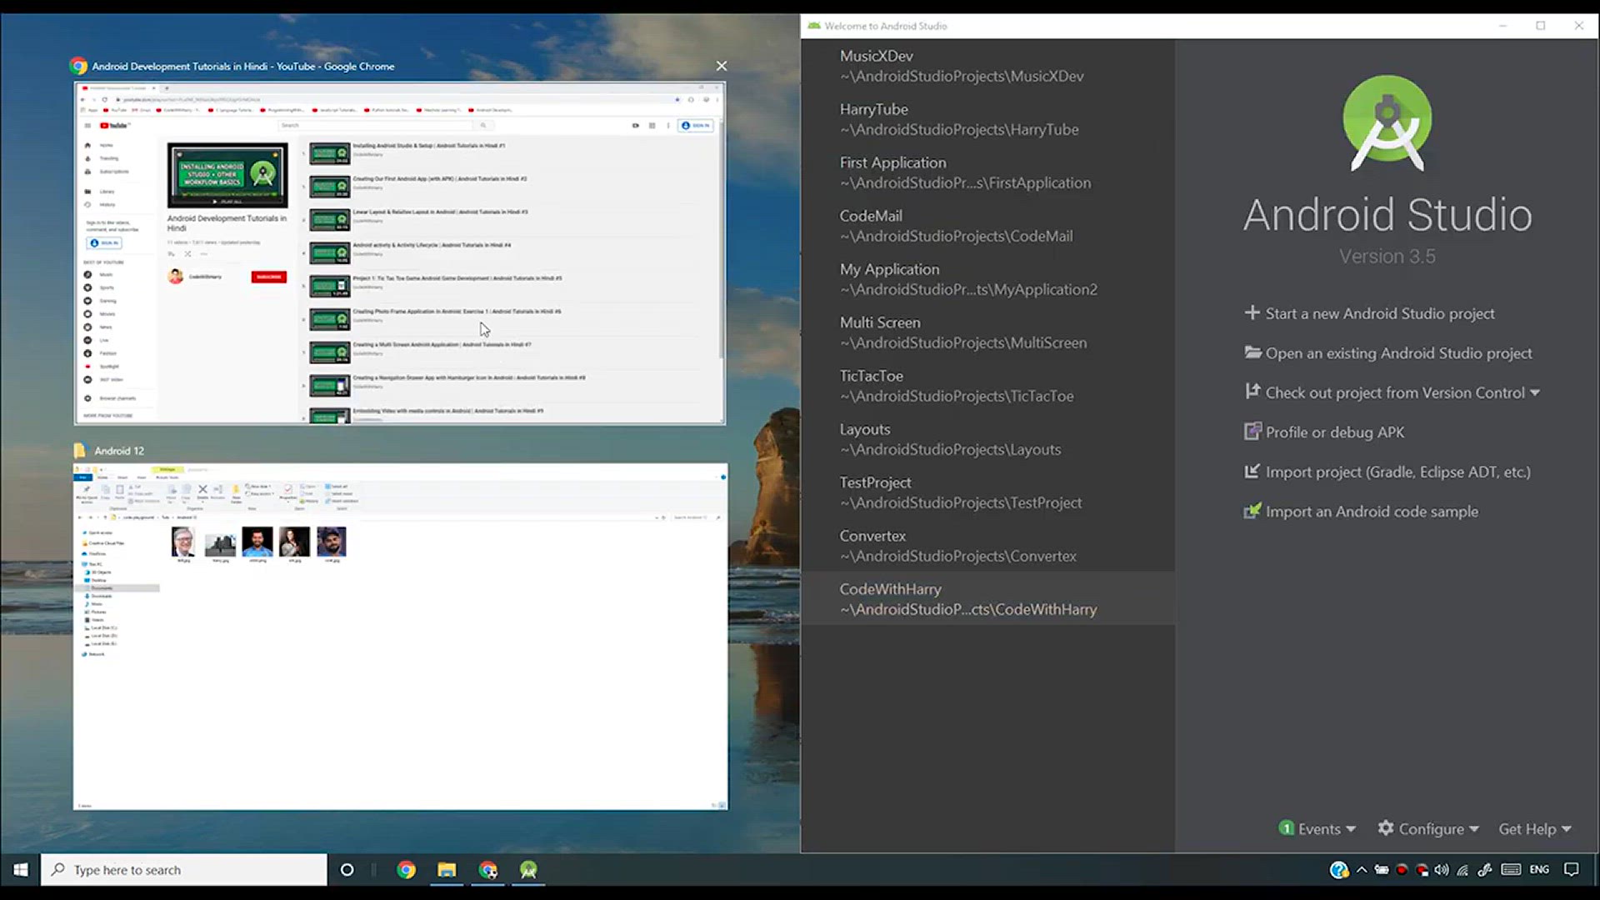Open recent project Multi Screen
1600x900 pixels.
987,332
